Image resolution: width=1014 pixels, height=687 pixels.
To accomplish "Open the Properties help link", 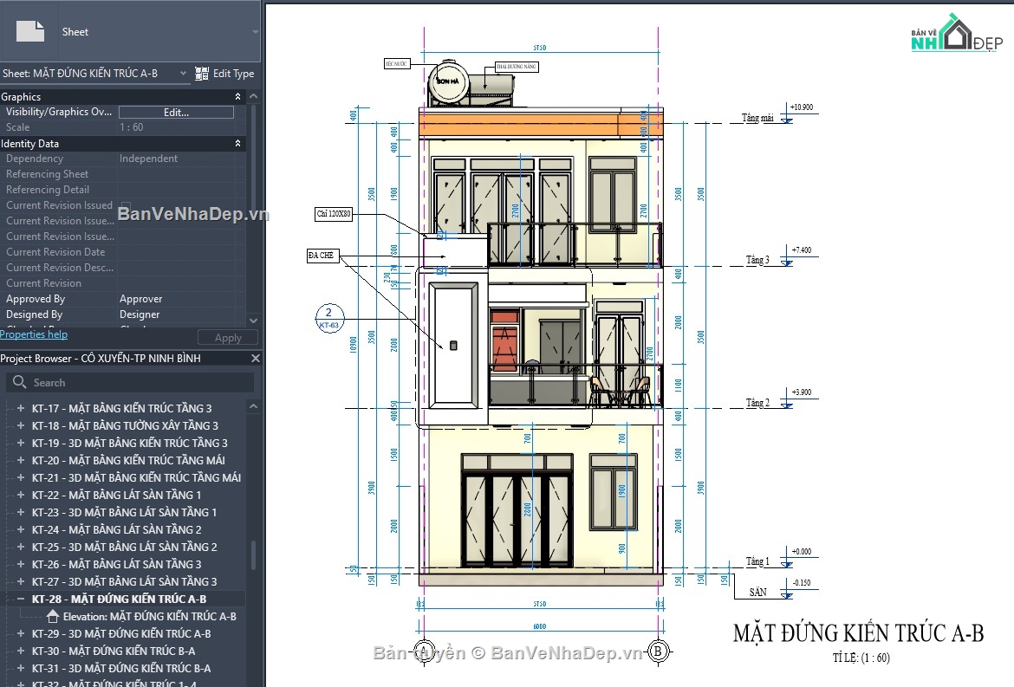I will [x=34, y=334].
